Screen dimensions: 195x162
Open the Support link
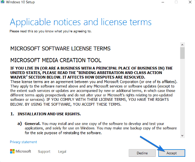[x=44, y=152]
